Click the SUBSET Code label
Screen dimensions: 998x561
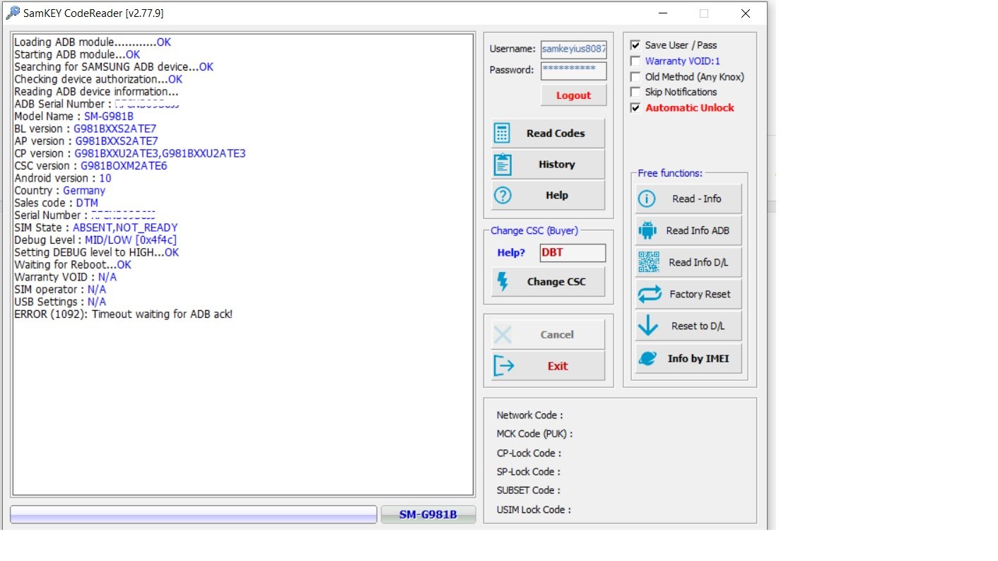(529, 490)
